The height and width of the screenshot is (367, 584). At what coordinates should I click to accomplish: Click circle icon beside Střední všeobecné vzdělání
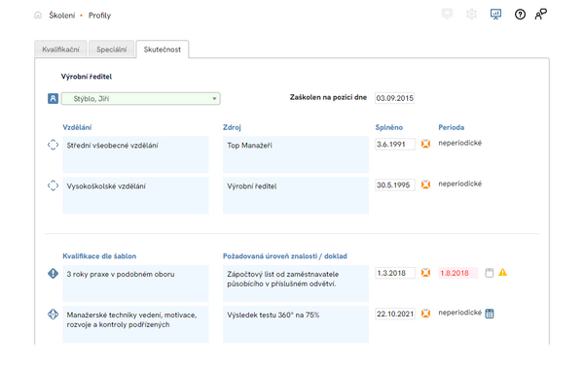53,145
